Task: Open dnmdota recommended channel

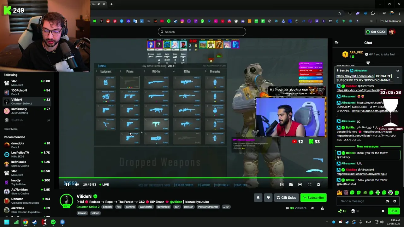Action: tap(27, 145)
